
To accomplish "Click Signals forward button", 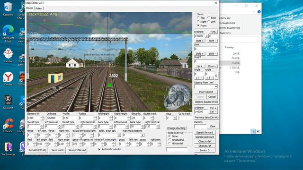I will (x=205, y=133).
